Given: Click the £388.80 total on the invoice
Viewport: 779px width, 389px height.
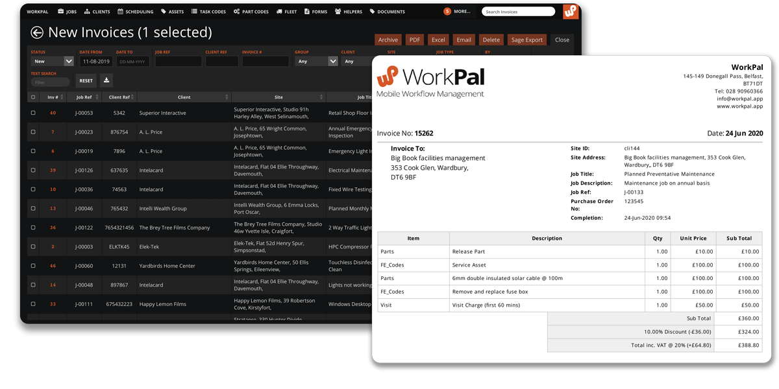Looking at the screenshot, I should (x=748, y=345).
